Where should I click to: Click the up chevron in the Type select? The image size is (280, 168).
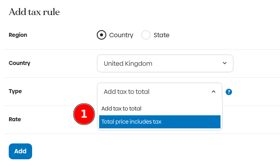point(213,92)
